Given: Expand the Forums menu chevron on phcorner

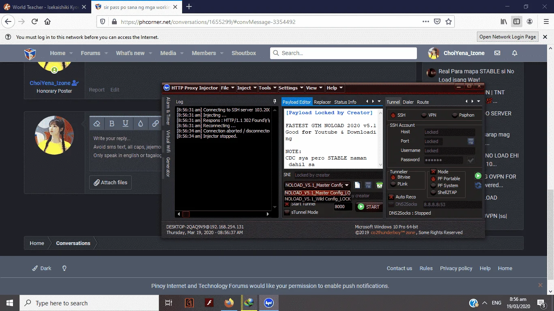Looking at the screenshot, I should pos(106,53).
